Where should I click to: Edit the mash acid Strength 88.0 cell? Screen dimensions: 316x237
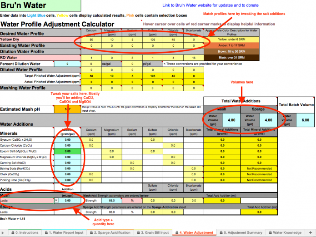[x=112, y=201]
